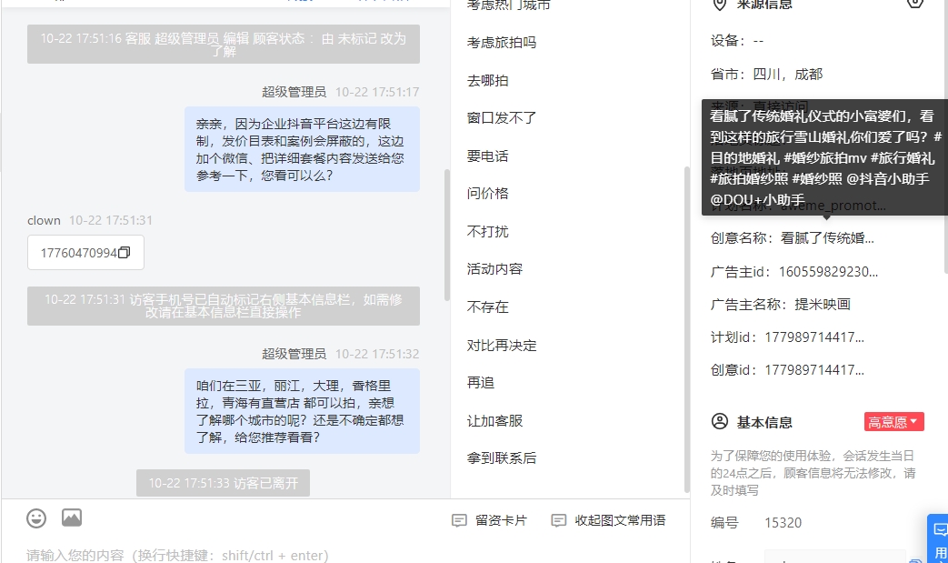The height and width of the screenshot is (563, 948).
Task: Click quick phrases list scrollbar
Action: [686, 329]
